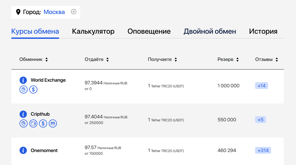This screenshot has height=165, width=296.
Task: Sort by Обменник column arrows
Action: point(47,60)
